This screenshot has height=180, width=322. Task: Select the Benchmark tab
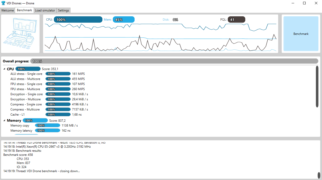click(x=25, y=10)
